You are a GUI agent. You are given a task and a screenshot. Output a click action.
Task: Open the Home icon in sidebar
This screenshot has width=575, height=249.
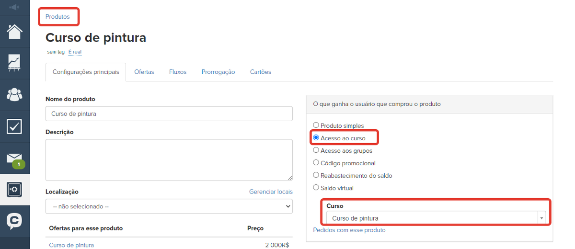coord(14,32)
